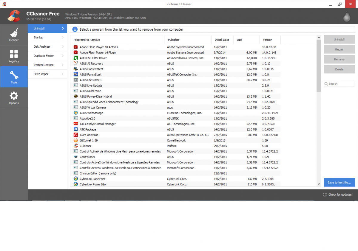Click the Avira Operations GmbH publisher cell
The image size is (358, 251).
point(188,135)
